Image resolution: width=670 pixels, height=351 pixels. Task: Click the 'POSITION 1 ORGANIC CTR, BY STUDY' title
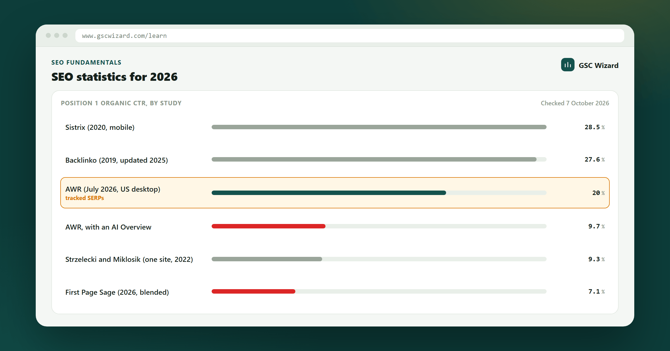click(121, 103)
